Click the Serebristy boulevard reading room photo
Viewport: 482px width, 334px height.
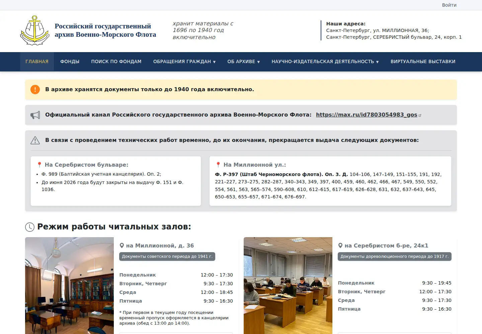(x=288, y=286)
